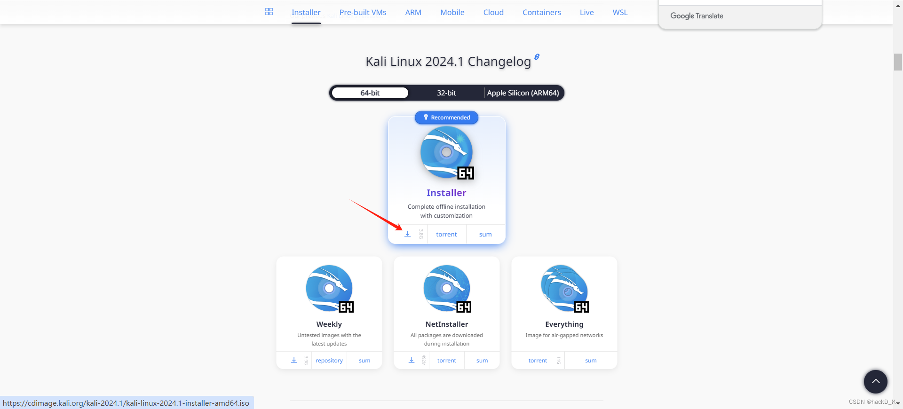Image resolution: width=903 pixels, height=409 pixels.
Task: Click the scrollbar down arrow
Action: (898, 404)
